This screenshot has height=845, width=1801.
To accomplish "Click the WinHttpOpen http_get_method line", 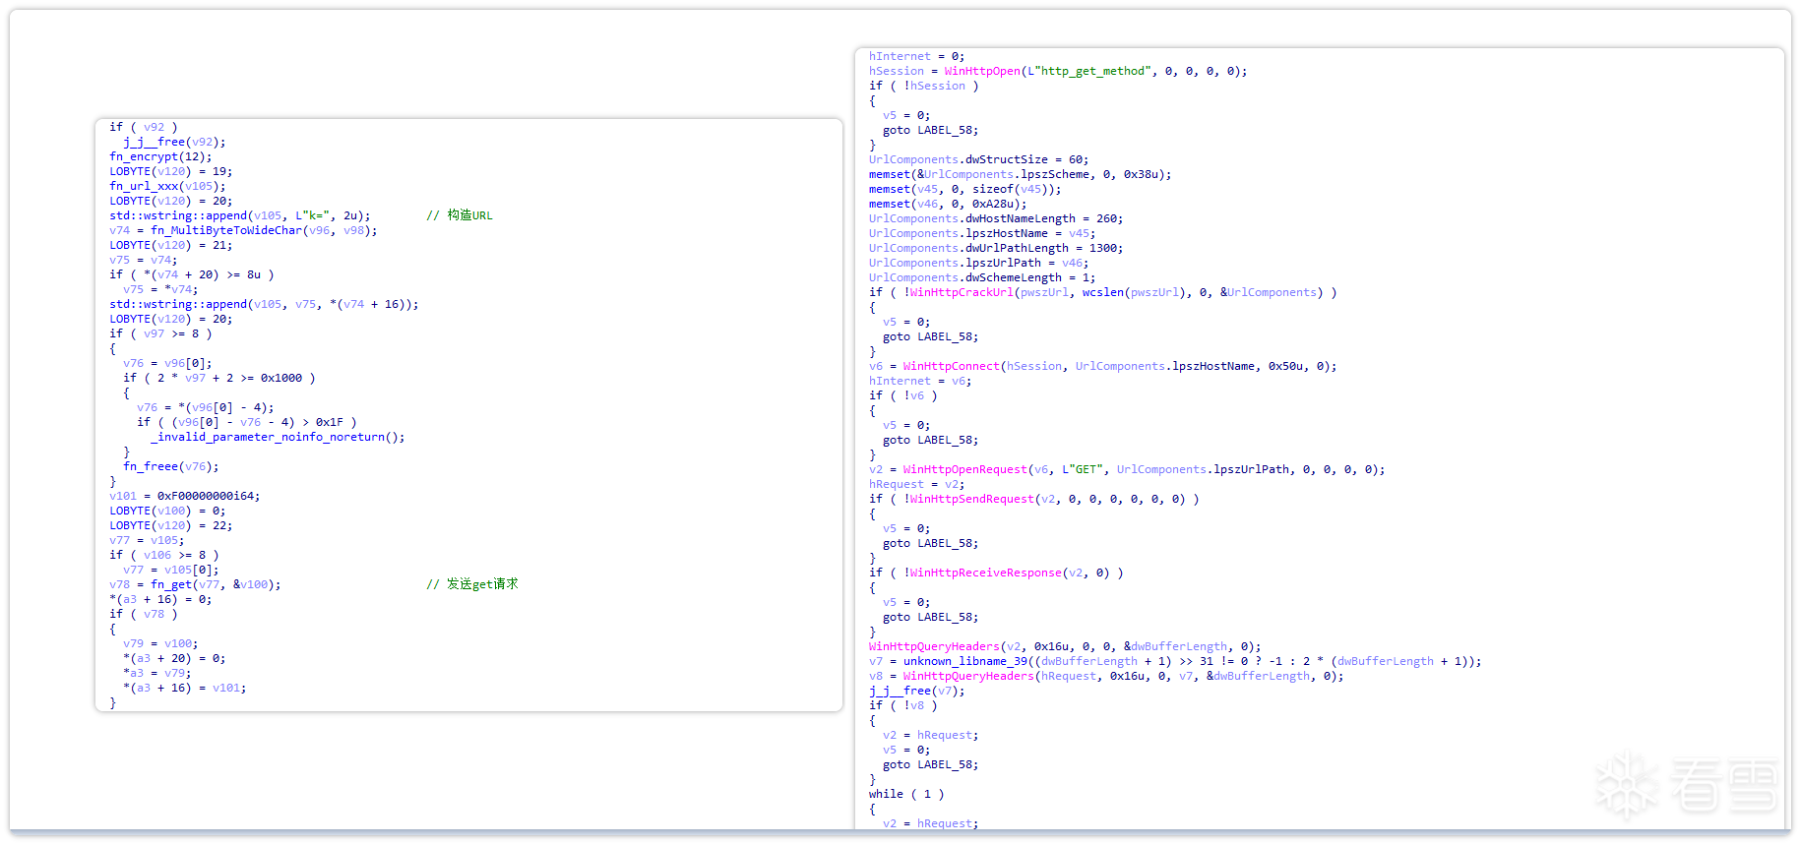I will tap(1058, 71).
